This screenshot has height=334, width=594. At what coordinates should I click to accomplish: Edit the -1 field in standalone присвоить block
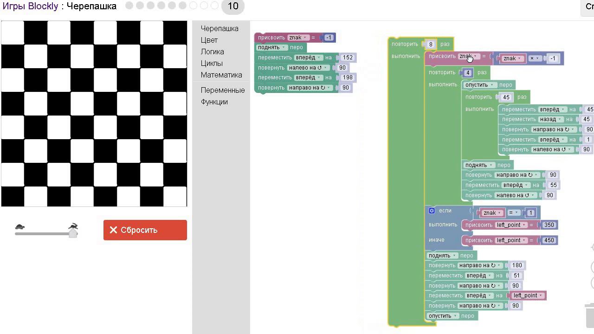(x=329, y=38)
